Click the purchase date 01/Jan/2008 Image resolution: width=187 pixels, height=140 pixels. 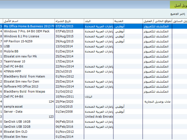pyautogui.click(x=64, y=111)
